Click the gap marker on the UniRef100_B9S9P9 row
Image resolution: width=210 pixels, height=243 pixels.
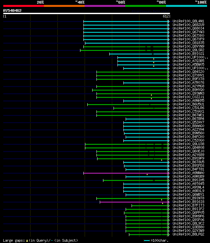click(x=161, y=160)
